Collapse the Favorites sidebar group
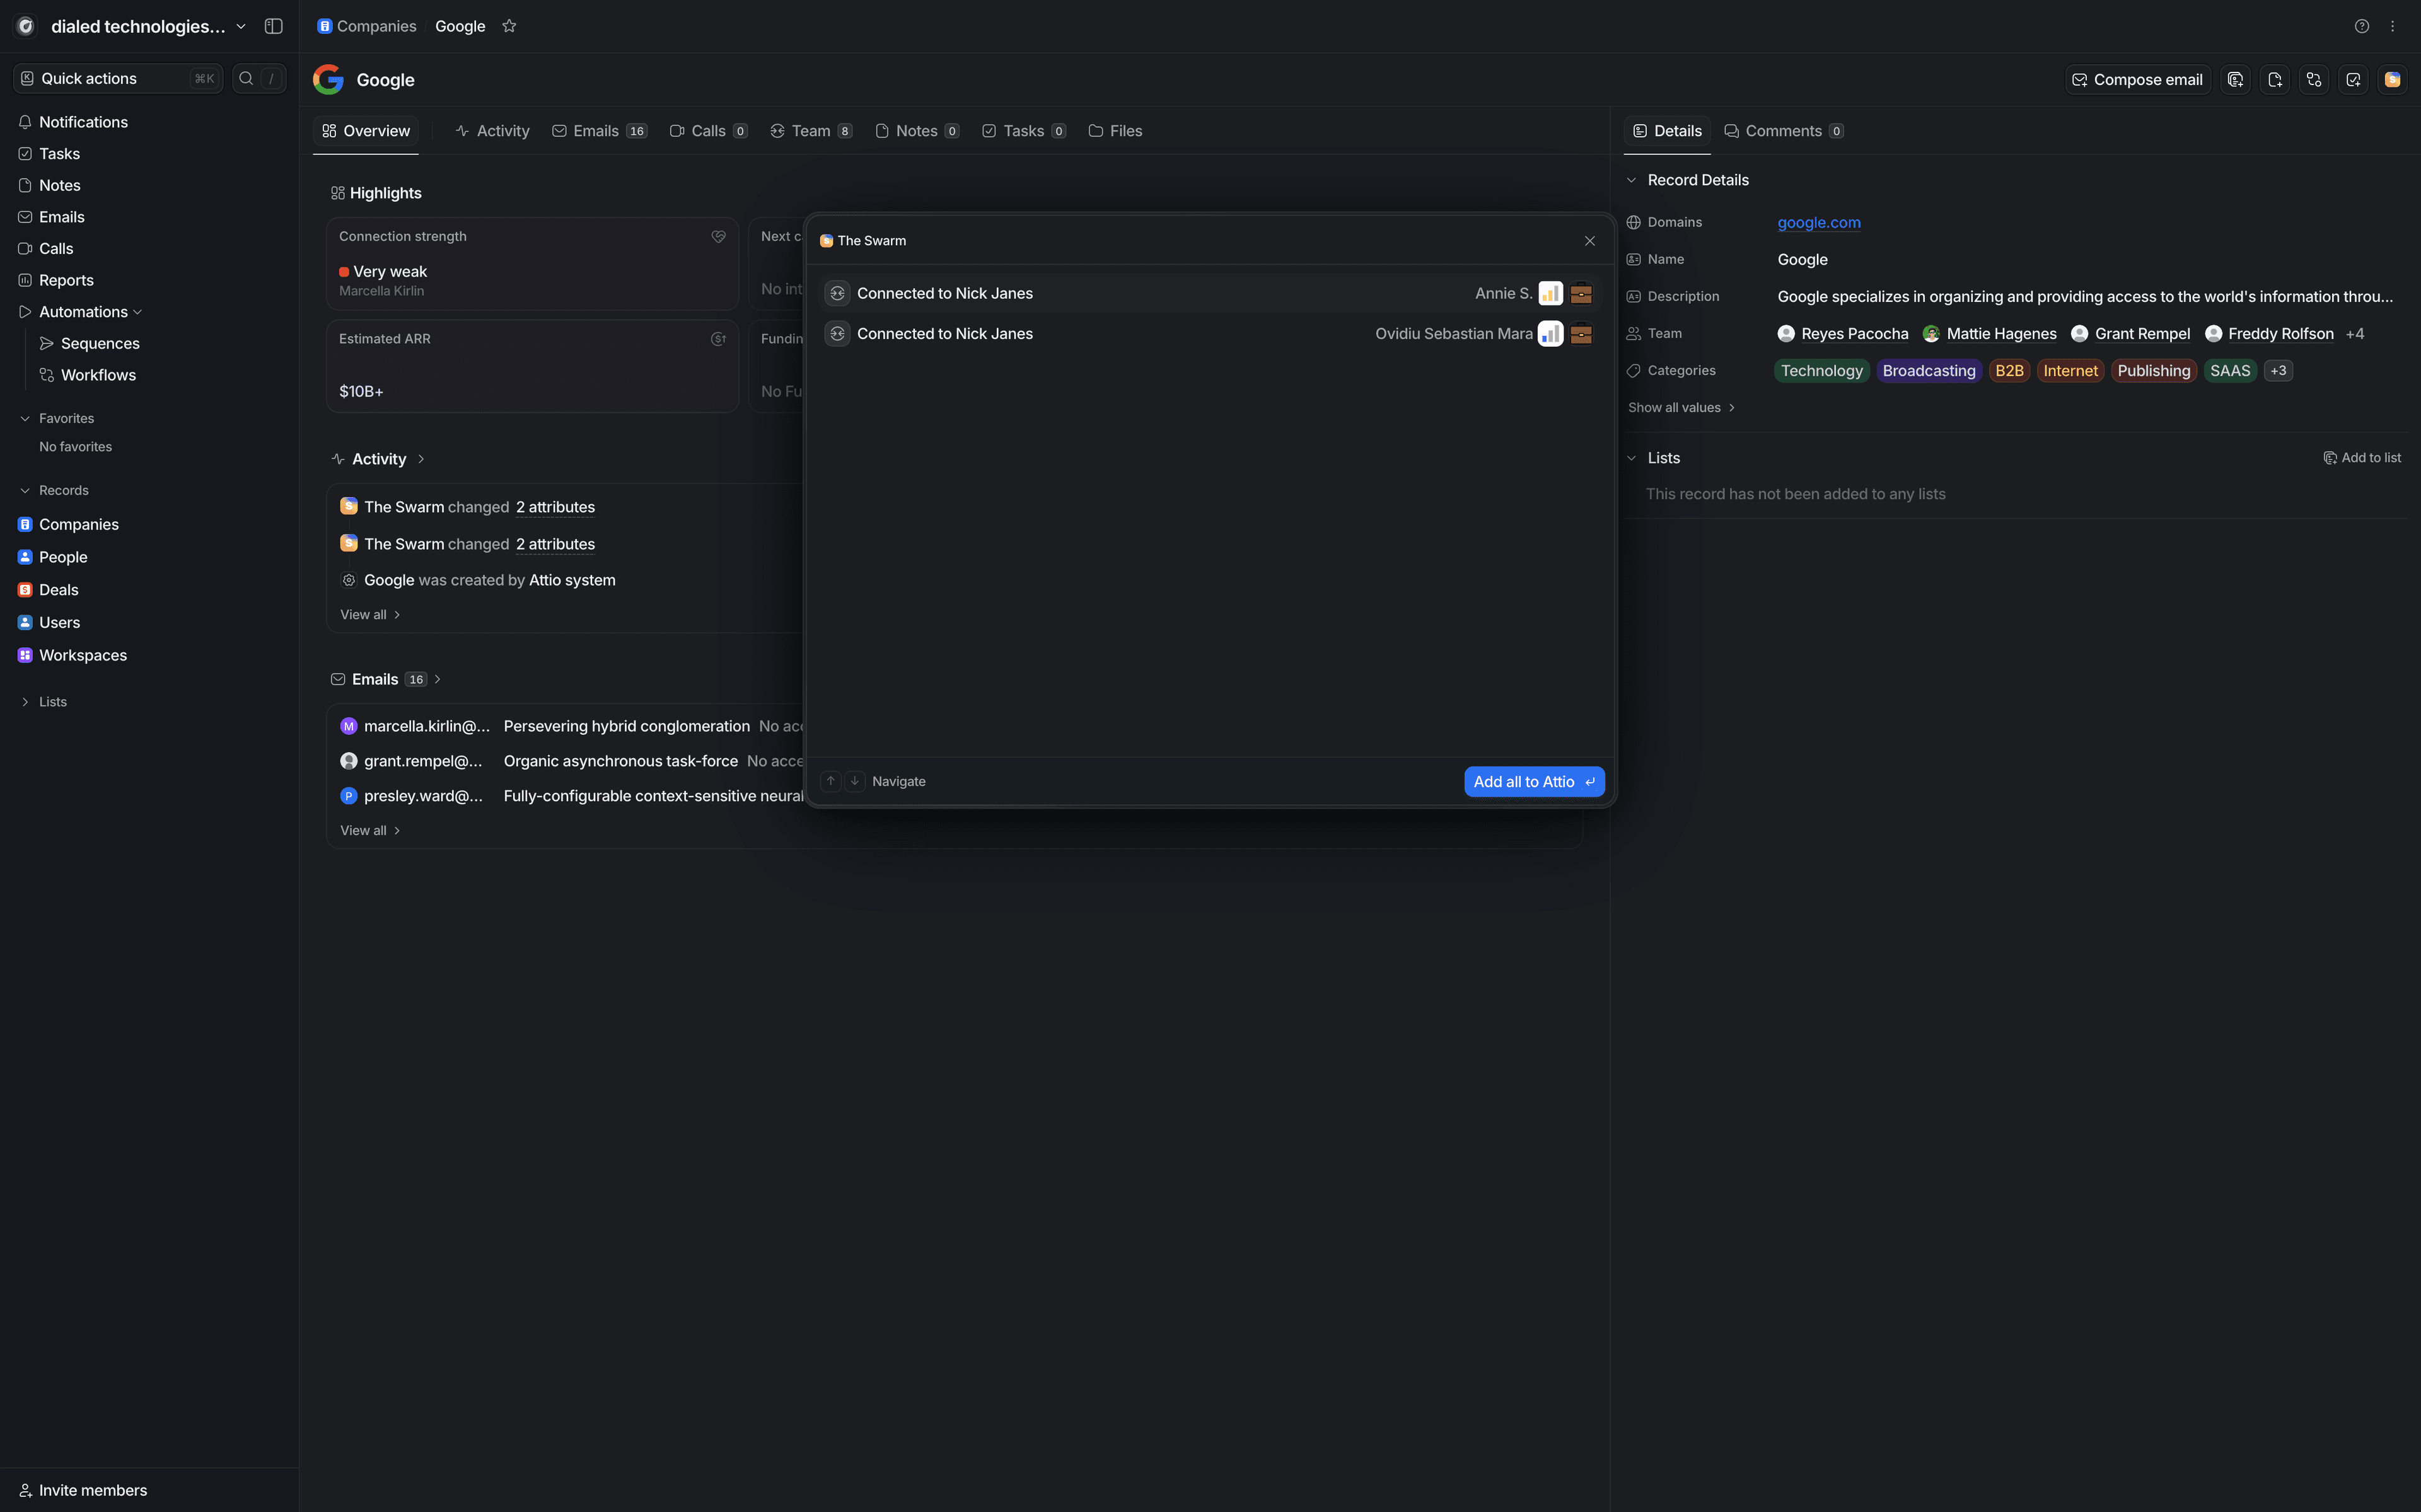Image resolution: width=2421 pixels, height=1512 pixels. (x=25, y=418)
